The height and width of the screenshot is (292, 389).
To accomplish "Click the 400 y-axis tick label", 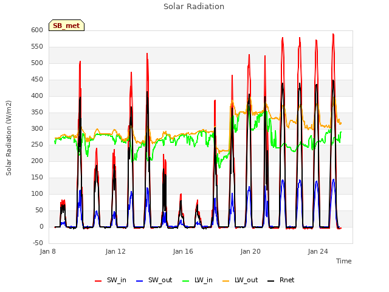I will [x=37, y=96].
